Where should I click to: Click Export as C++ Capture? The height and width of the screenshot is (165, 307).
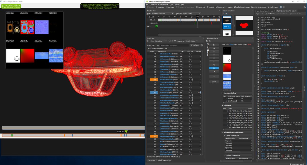click(x=224, y=7)
